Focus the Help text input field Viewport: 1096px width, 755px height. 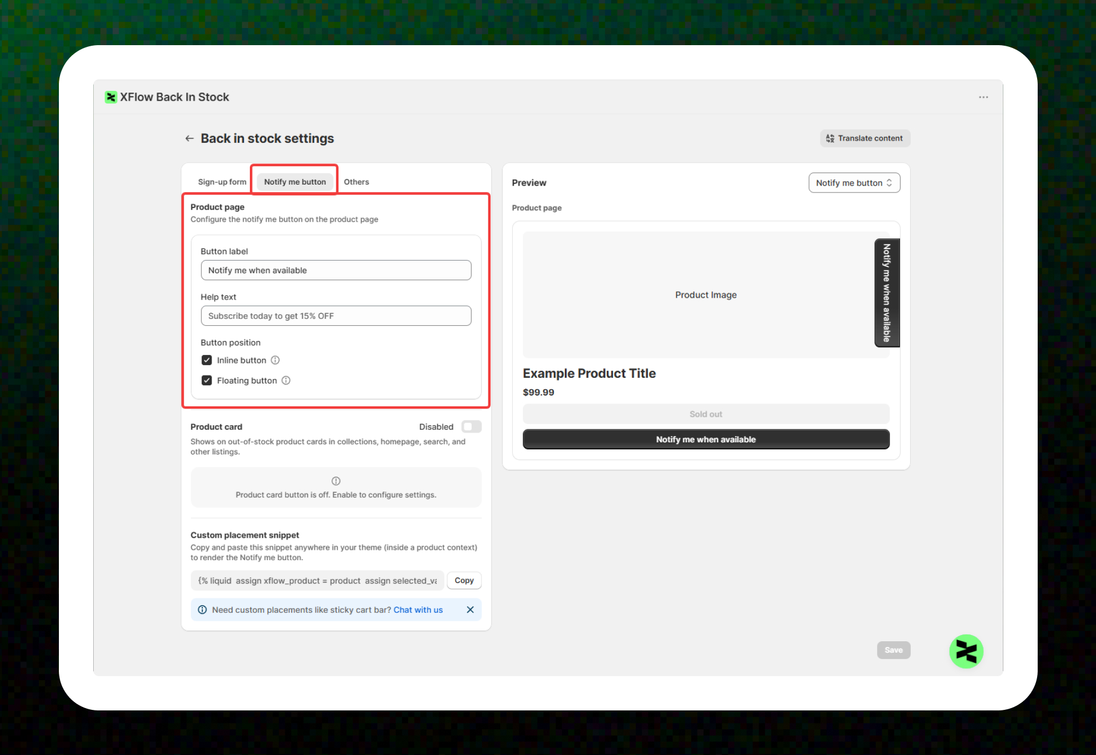(x=336, y=316)
